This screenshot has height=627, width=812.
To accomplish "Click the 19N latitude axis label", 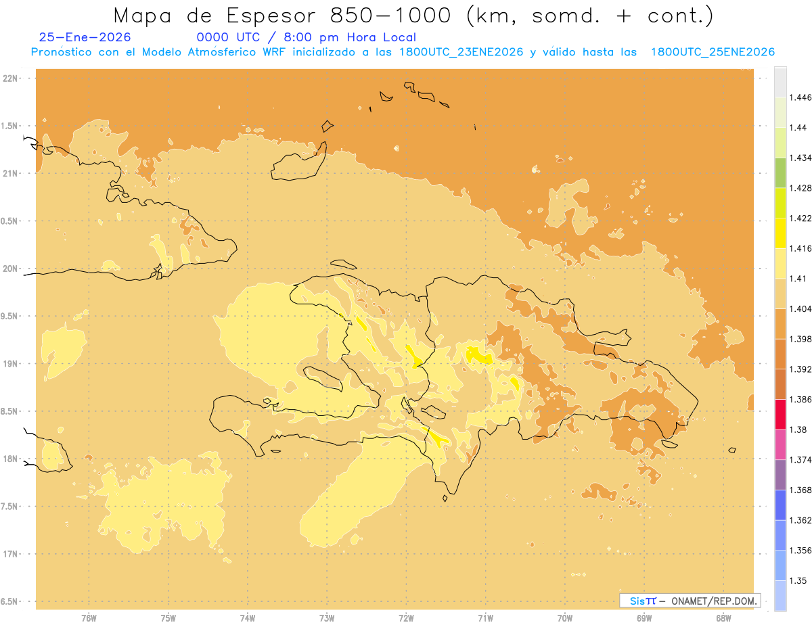I will [12, 364].
